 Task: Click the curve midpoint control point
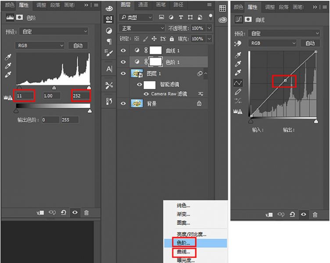coord(285,81)
